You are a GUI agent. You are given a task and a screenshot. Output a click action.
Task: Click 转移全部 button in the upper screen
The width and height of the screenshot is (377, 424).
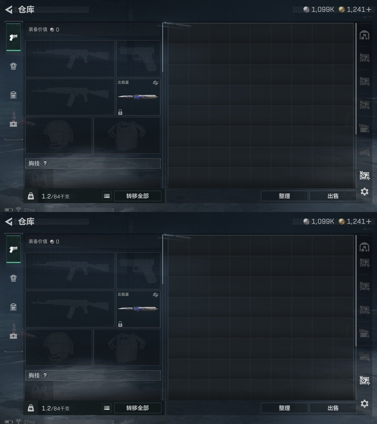pyautogui.click(x=138, y=196)
